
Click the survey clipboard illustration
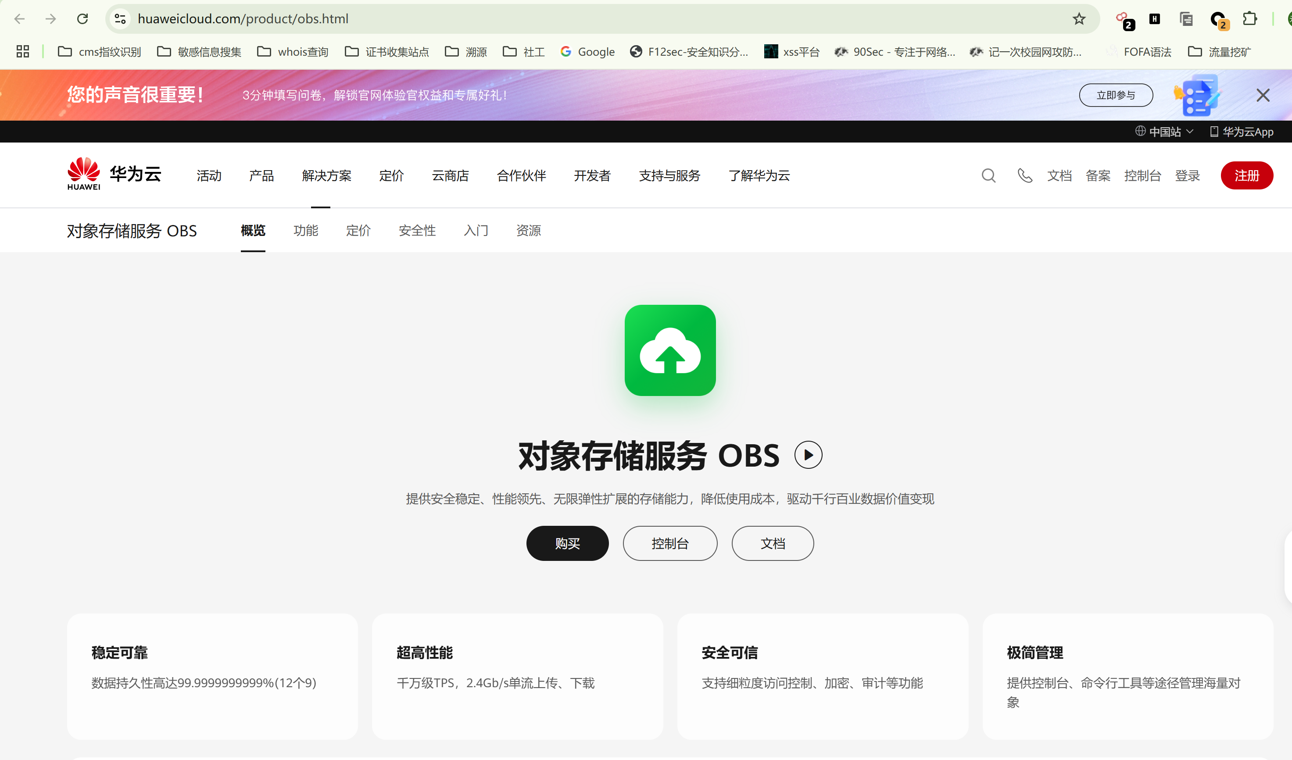click(x=1198, y=95)
